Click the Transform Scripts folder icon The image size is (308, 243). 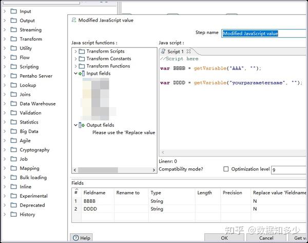click(82, 51)
